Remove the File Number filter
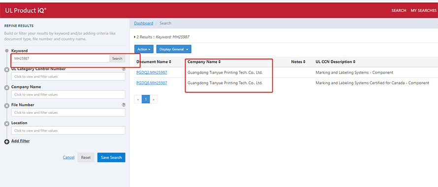438x187 pixels. tap(7, 106)
